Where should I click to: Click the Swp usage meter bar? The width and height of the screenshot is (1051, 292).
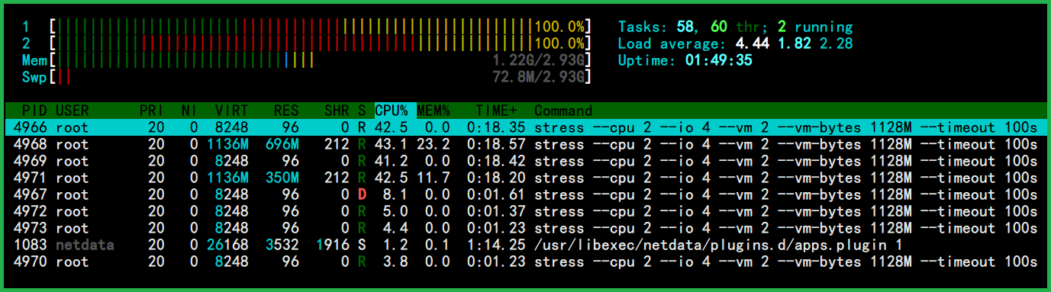click(x=321, y=77)
